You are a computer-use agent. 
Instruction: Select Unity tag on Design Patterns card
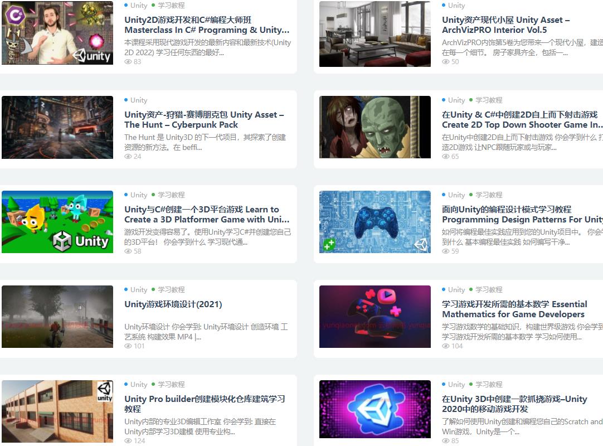(456, 195)
